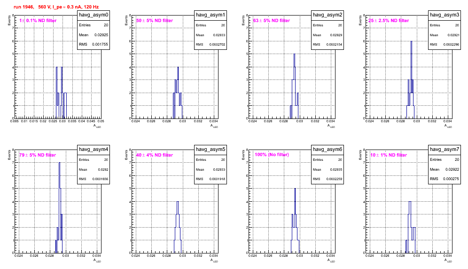Click RMS 0.0002154 in havg_asym2 box
The width and height of the screenshot is (468, 269).
click(x=328, y=44)
